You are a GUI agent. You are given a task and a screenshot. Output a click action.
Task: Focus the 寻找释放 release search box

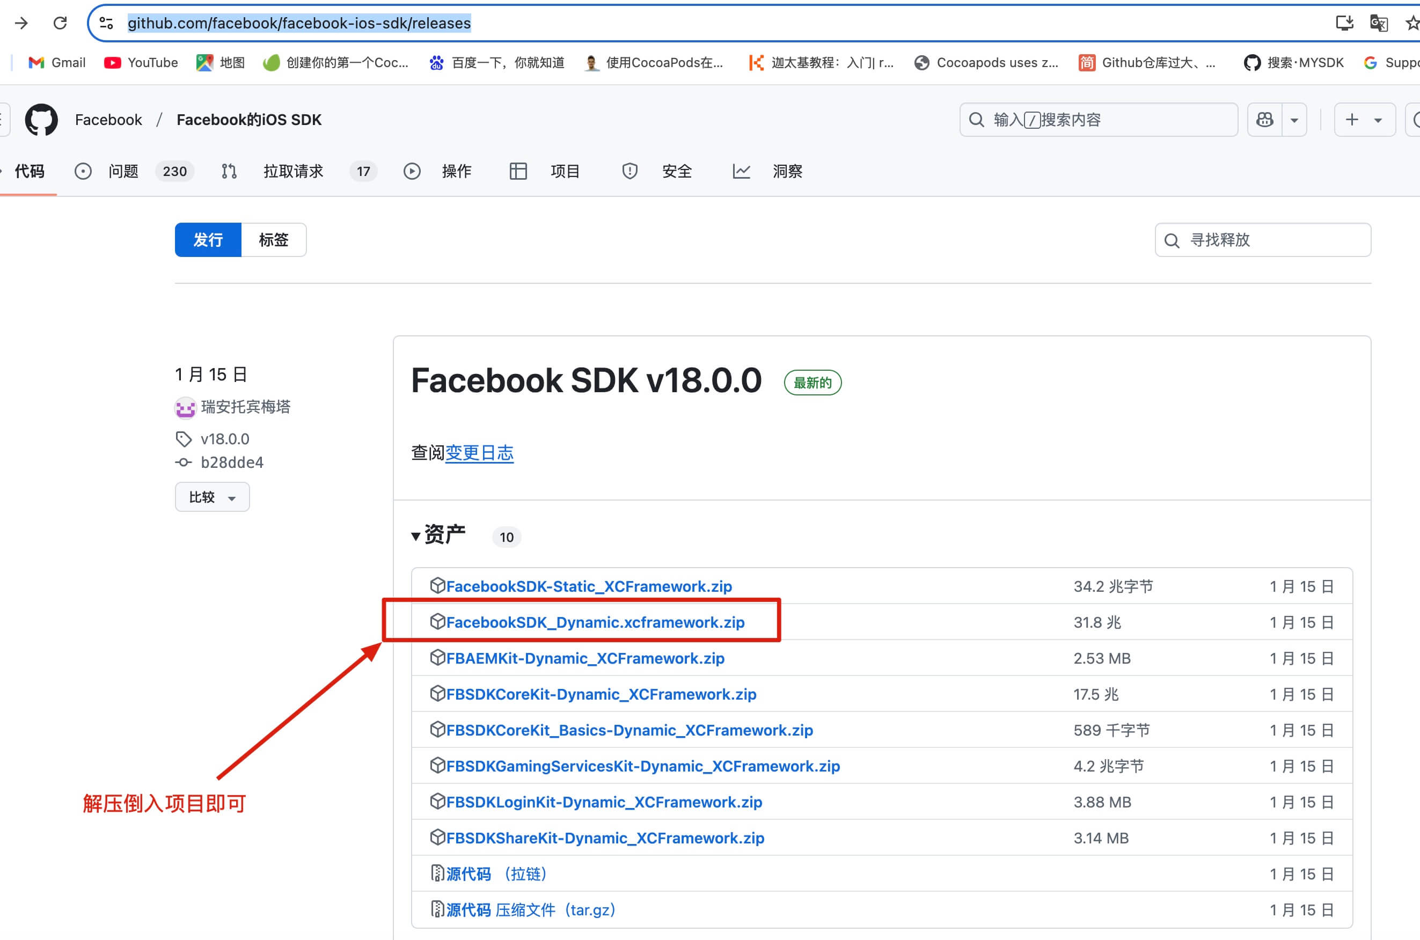click(x=1263, y=240)
